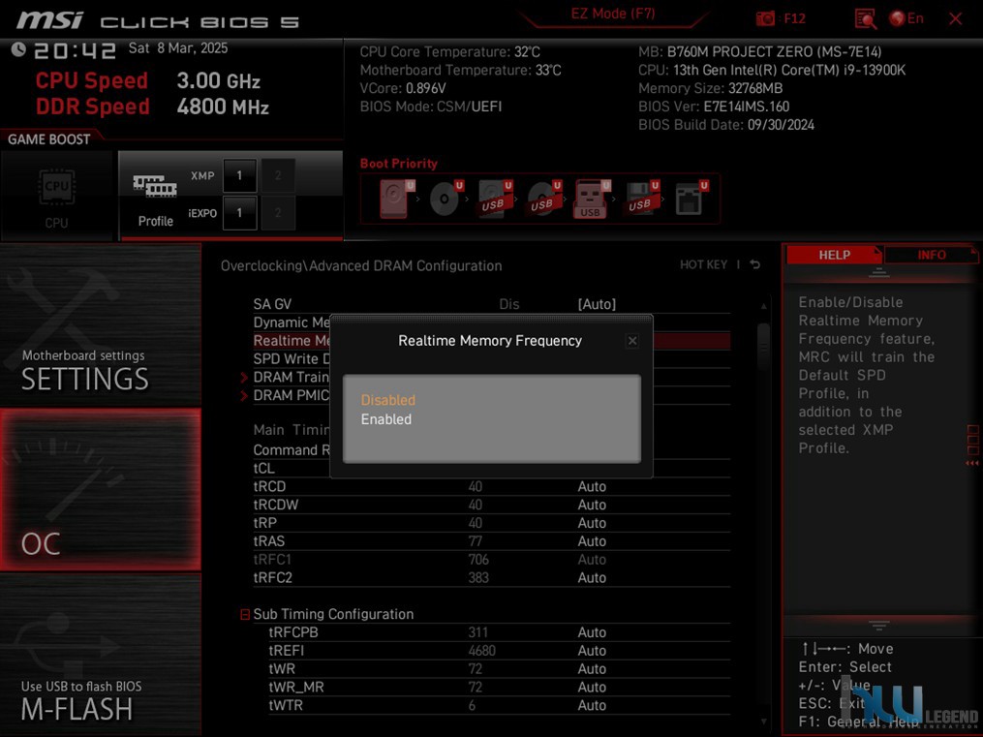Collapse the Sub Timing Configuration section
983x737 pixels.
[245, 614]
